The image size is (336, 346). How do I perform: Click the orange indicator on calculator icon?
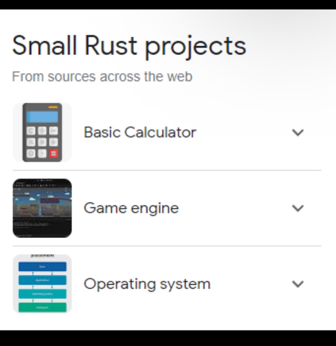[x=53, y=107]
